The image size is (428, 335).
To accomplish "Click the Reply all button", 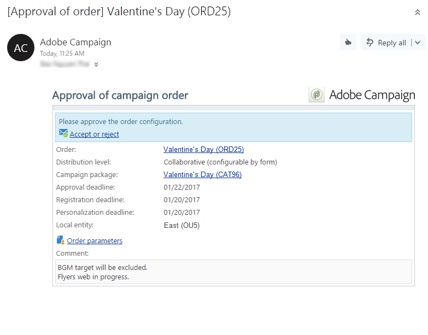I will click(386, 43).
